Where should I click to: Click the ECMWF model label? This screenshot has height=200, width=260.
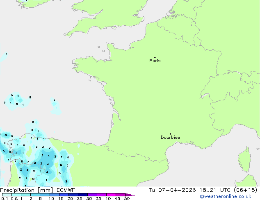point(66,190)
